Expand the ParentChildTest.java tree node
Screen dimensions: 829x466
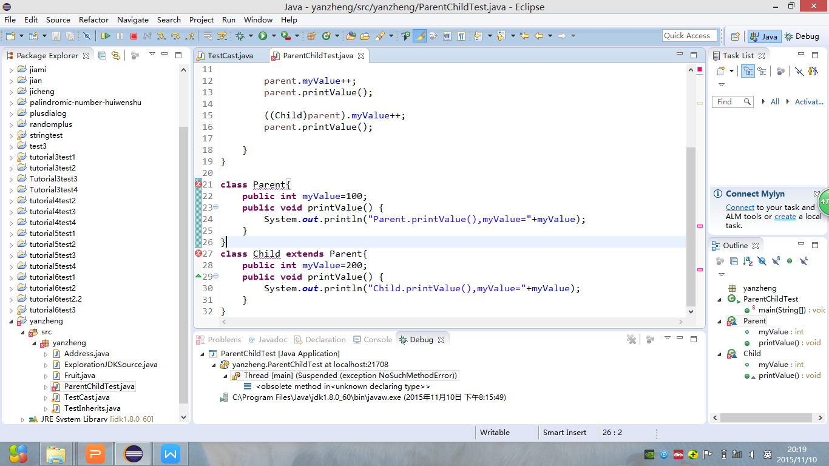(x=46, y=387)
